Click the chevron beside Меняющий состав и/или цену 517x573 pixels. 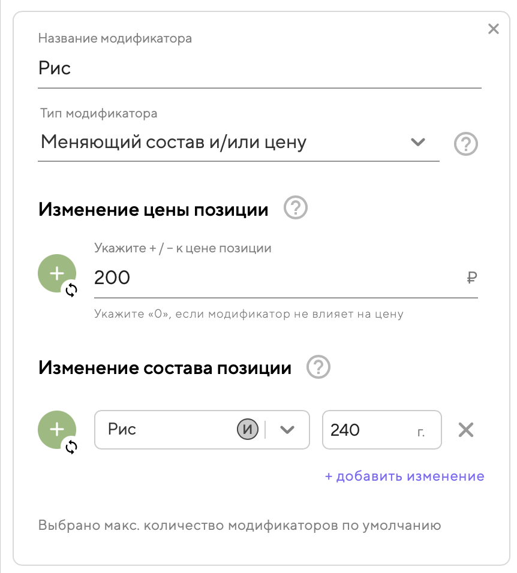point(418,143)
